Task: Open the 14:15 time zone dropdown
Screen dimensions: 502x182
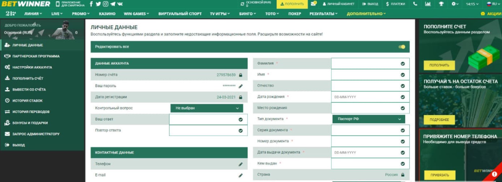Action: (x=472, y=4)
